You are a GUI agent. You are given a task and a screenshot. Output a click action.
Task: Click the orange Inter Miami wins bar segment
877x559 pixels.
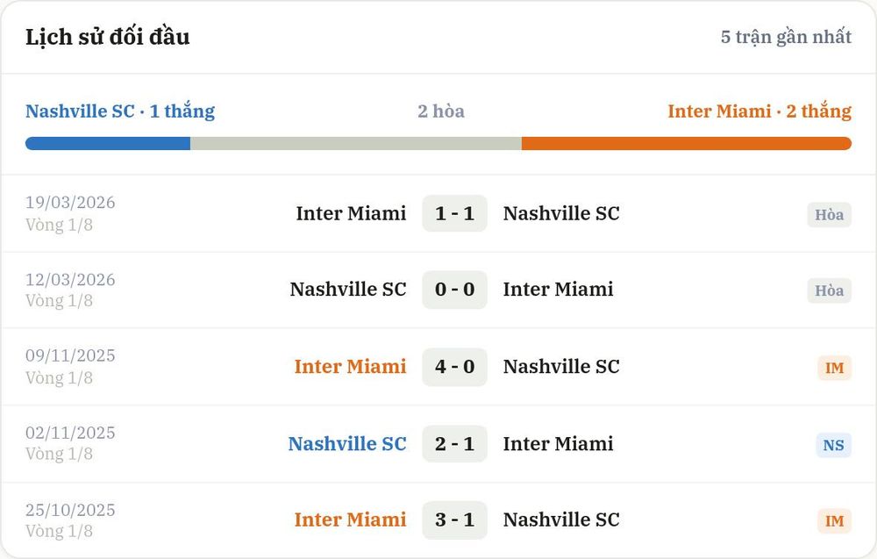tap(687, 143)
